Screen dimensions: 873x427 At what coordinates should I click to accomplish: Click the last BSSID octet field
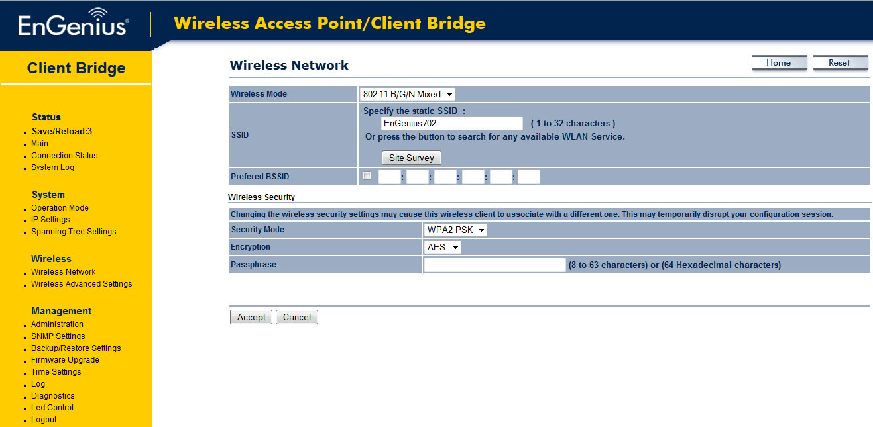pyautogui.click(x=529, y=177)
